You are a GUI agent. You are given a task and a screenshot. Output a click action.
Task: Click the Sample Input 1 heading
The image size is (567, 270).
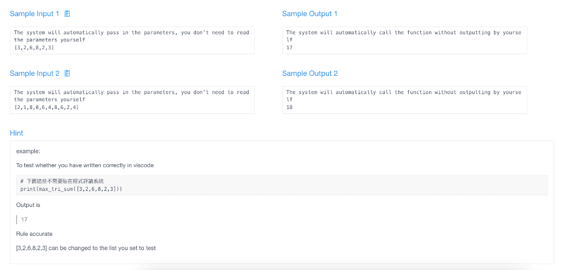point(34,14)
